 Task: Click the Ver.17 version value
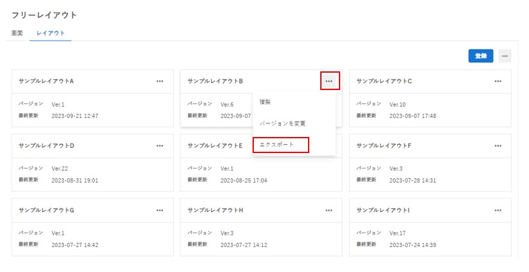(x=398, y=233)
